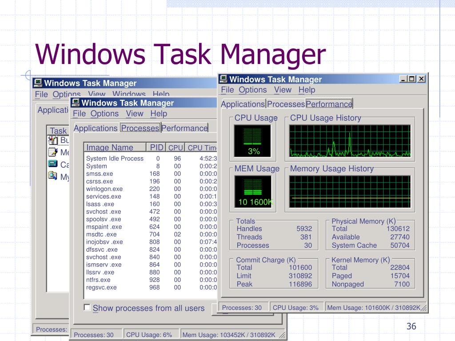
Task: Open File menu in the Processes window
Action: [x=79, y=114]
